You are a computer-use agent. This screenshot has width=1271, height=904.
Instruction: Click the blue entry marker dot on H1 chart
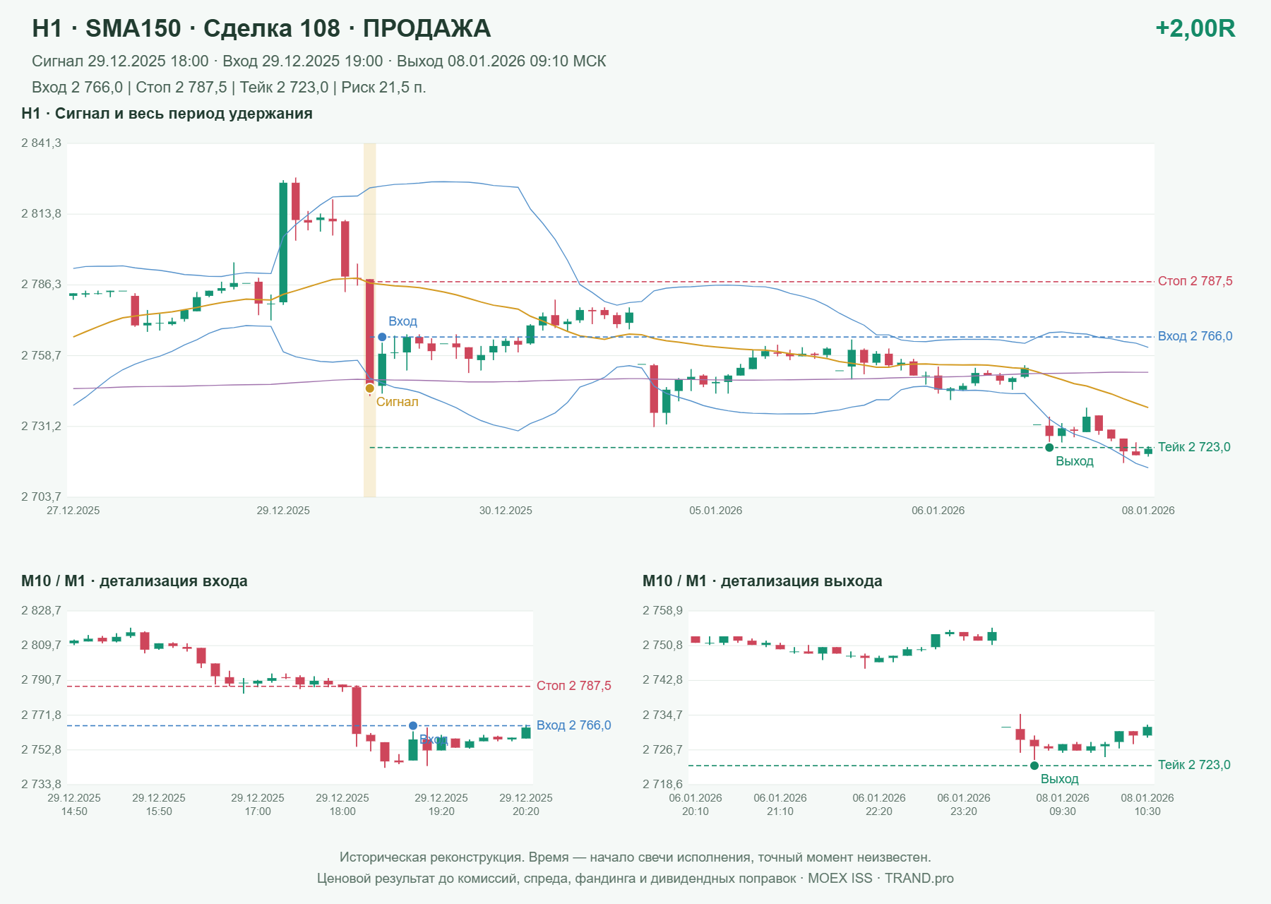tap(382, 337)
